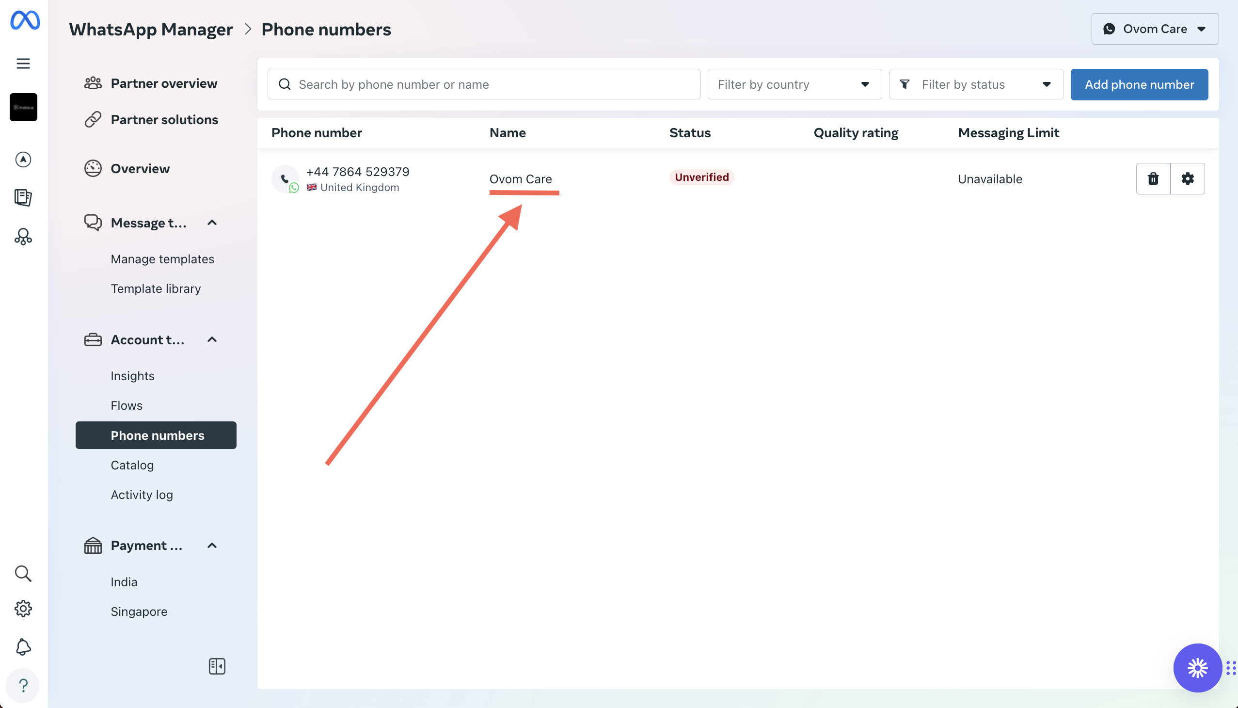1238x708 pixels.
Task: Open the Ovom Care account dropdown
Action: (x=1155, y=29)
